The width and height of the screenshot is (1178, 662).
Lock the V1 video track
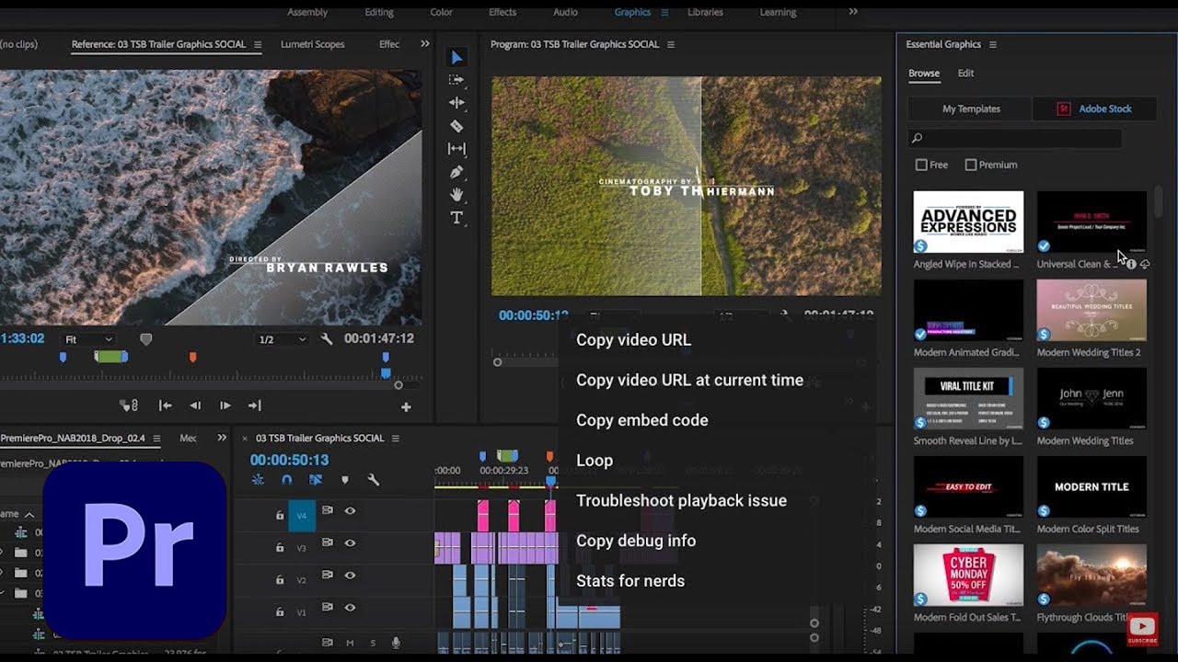(x=280, y=609)
